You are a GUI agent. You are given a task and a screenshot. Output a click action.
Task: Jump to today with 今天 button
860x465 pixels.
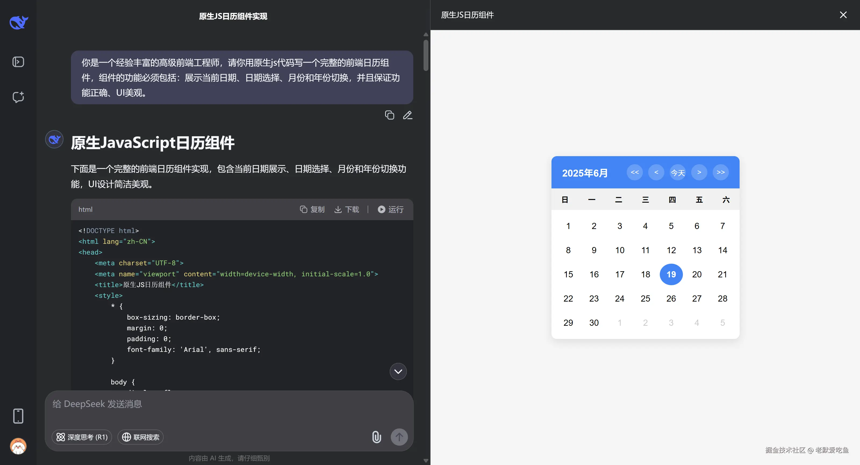pyautogui.click(x=678, y=173)
